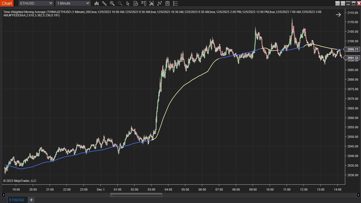
Task: Add a new tab with plus button
Action: (31, 200)
